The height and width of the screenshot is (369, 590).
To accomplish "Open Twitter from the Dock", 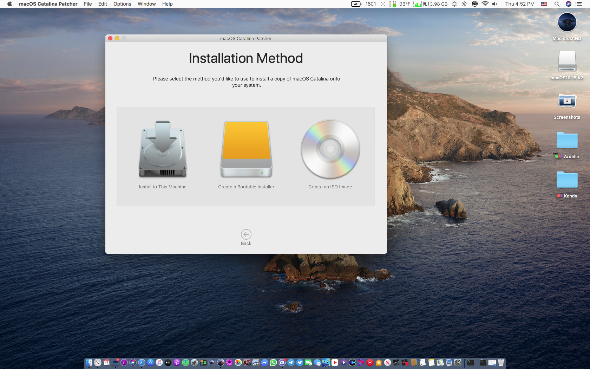I will [300, 362].
